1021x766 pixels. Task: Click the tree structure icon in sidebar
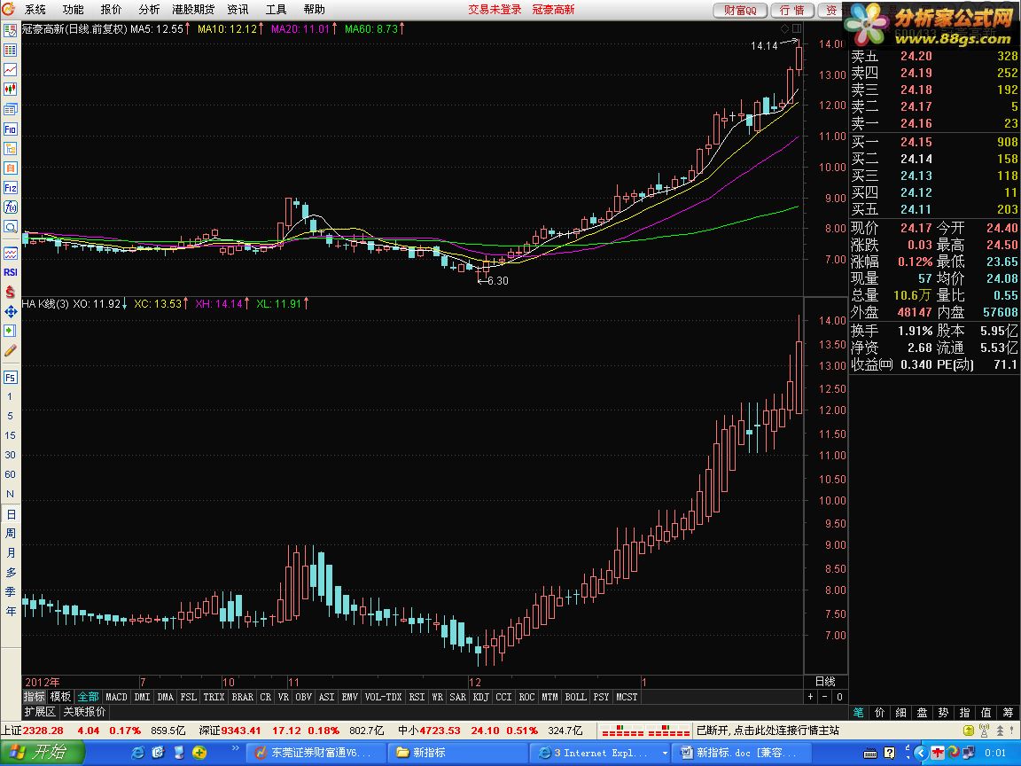pos(11,149)
